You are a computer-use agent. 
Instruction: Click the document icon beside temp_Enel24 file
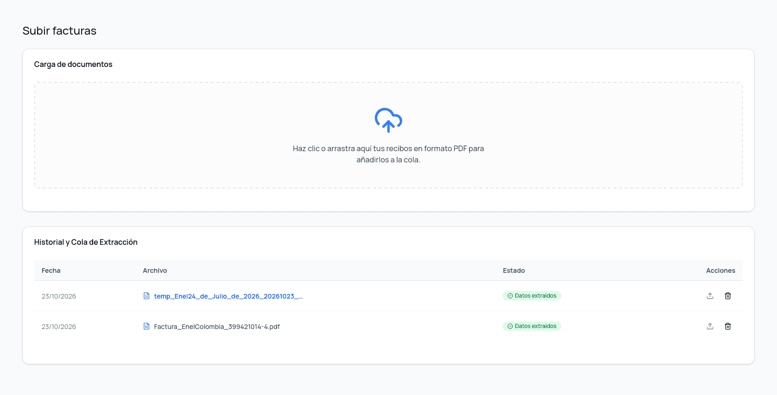click(x=147, y=296)
